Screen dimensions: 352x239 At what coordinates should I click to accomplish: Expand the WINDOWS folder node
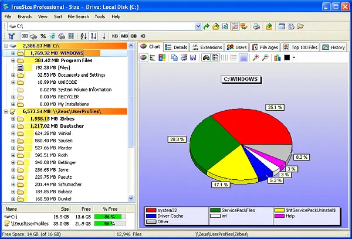coord(13,53)
